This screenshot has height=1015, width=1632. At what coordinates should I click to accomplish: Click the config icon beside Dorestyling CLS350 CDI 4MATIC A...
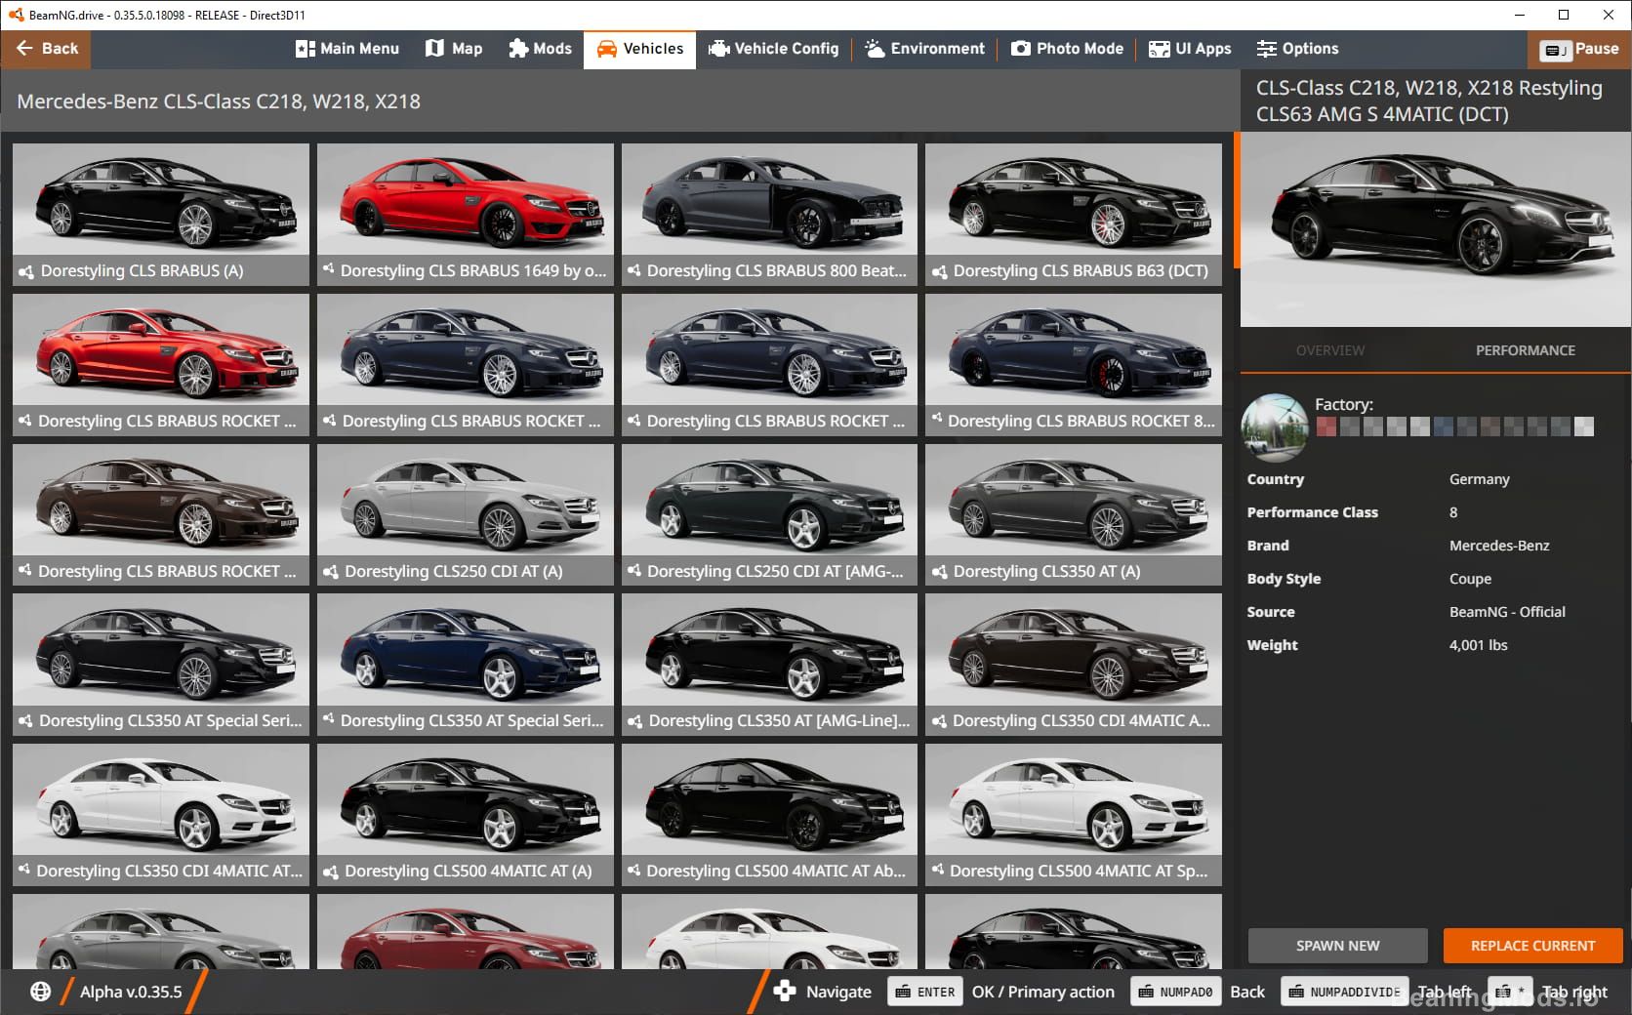[939, 721]
